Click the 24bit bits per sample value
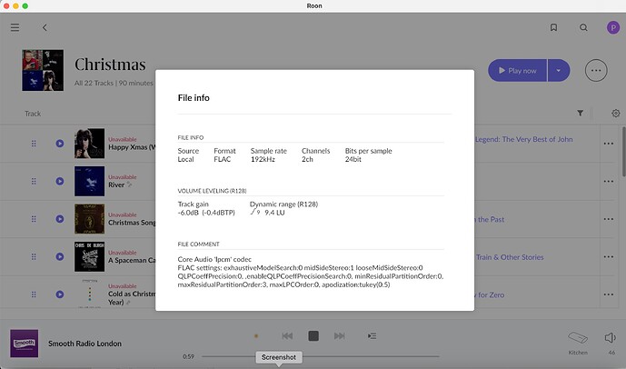The width and height of the screenshot is (626, 369). point(353,159)
